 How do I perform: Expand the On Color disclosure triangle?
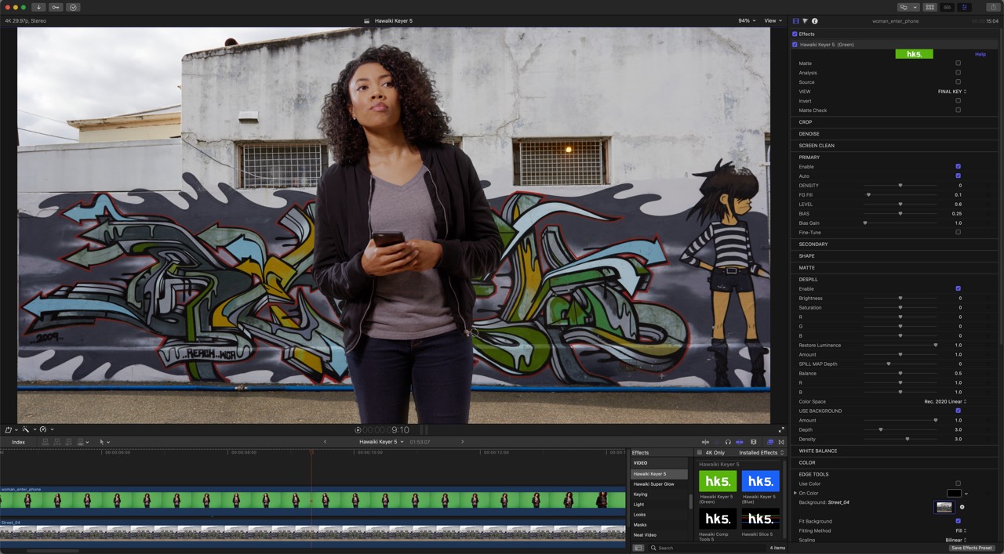pos(795,493)
